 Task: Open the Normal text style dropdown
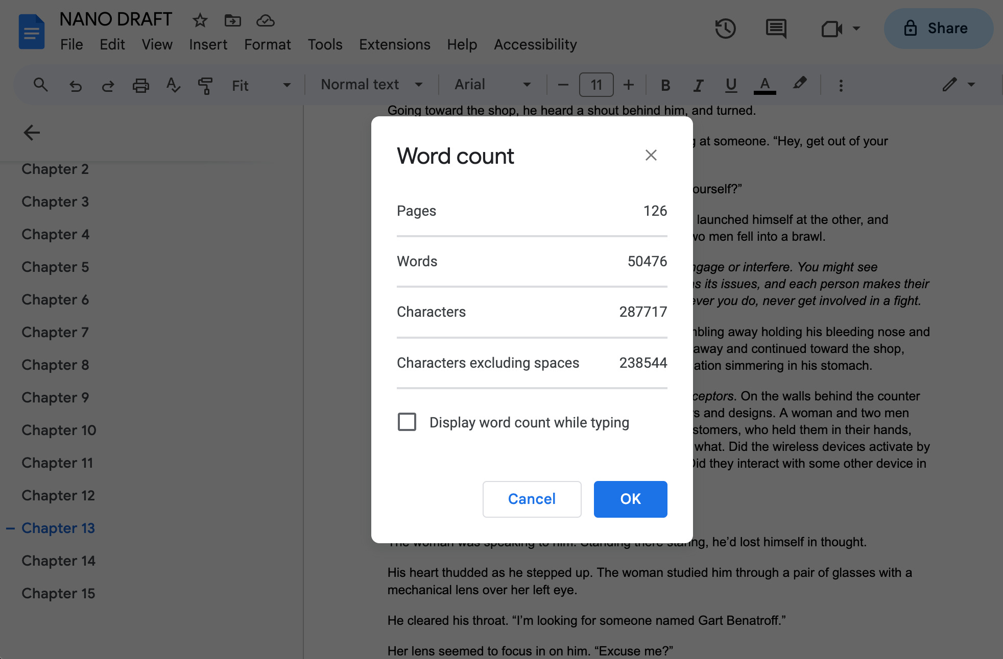(x=372, y=85)
